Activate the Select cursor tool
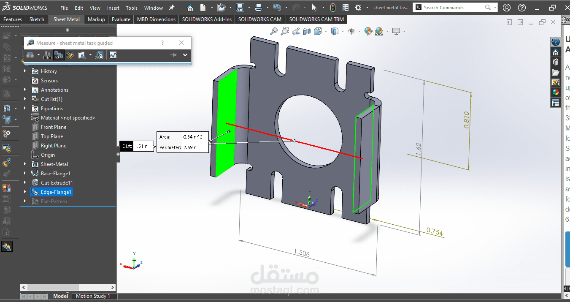 click(314, 8)
